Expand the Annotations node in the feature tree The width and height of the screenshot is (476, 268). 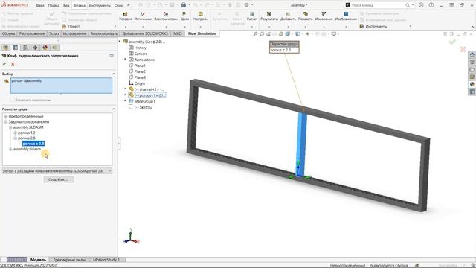(126, 60)
